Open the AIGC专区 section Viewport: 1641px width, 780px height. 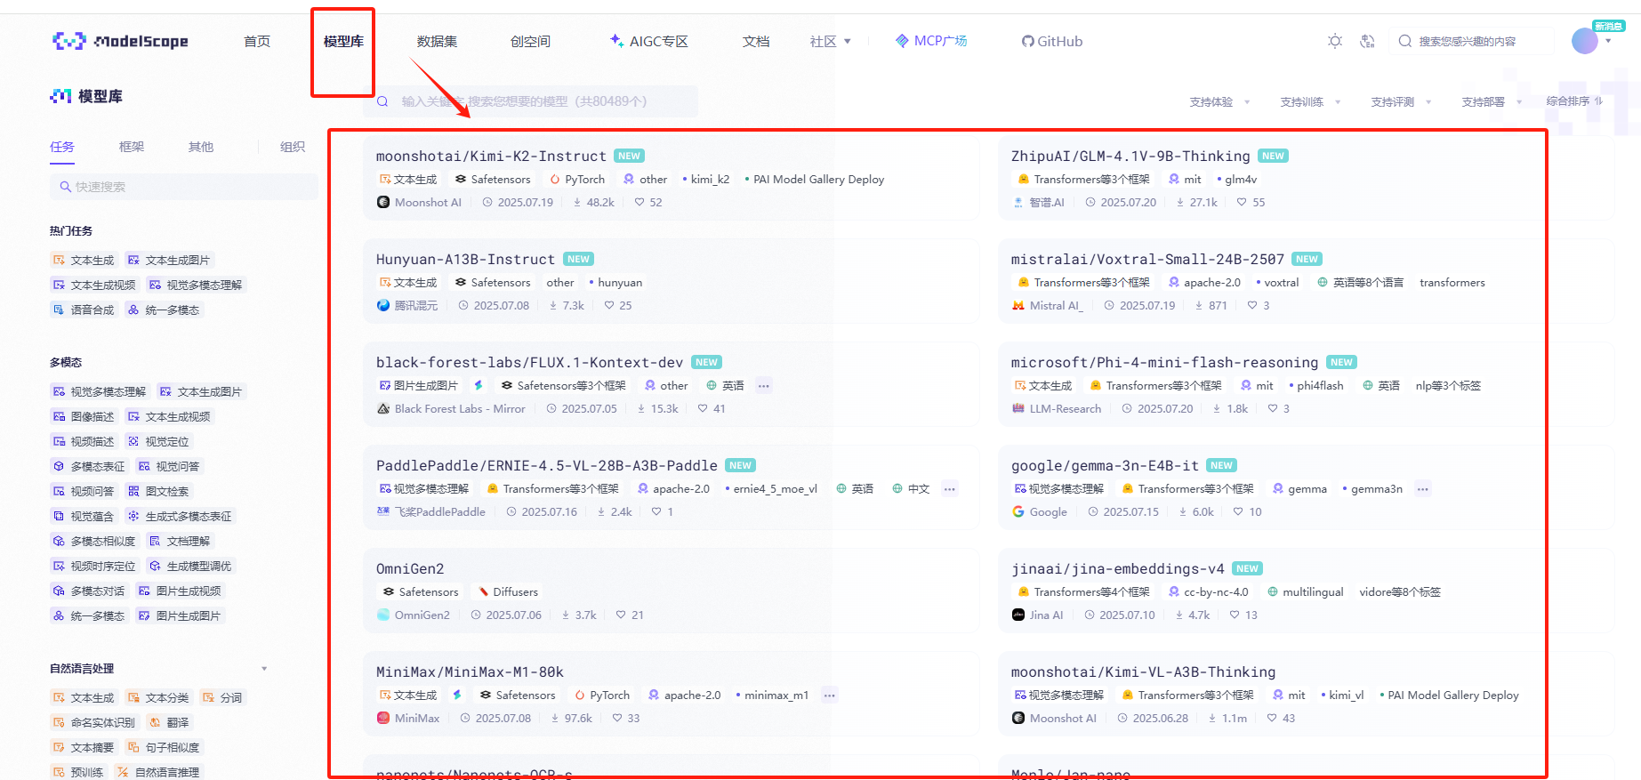click(649, 41)
